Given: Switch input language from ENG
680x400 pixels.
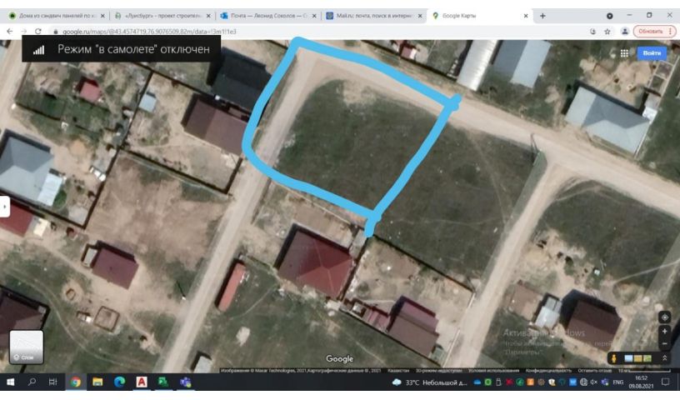Looking at the screenshot, I should 617,382.
